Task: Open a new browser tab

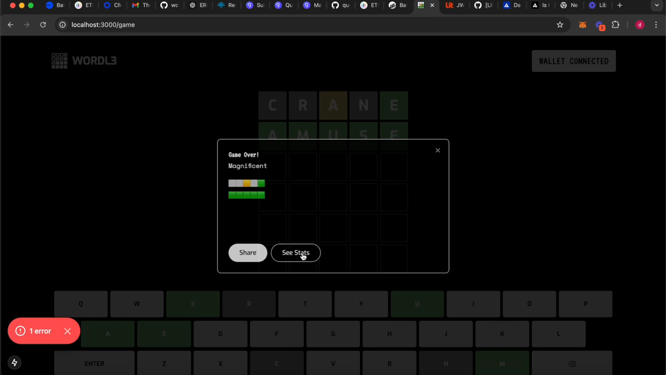Action: coord(619,5)
